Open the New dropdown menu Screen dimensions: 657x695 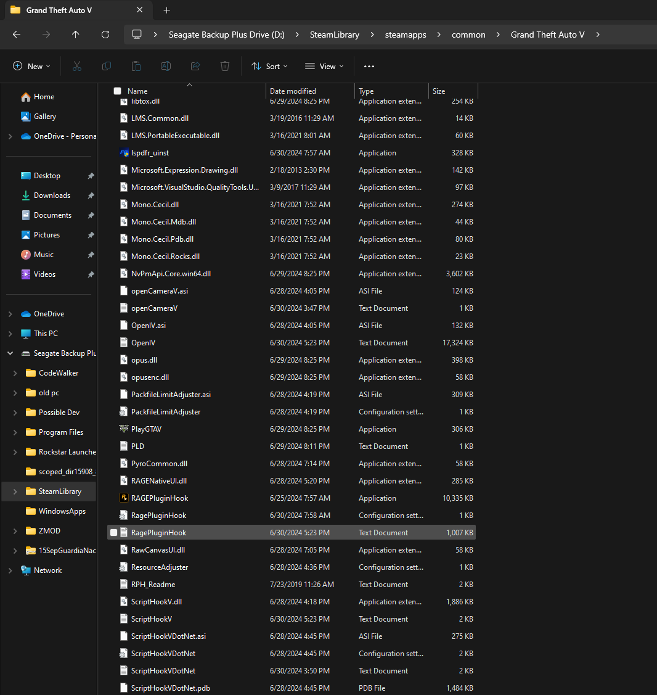click(31, 66)
